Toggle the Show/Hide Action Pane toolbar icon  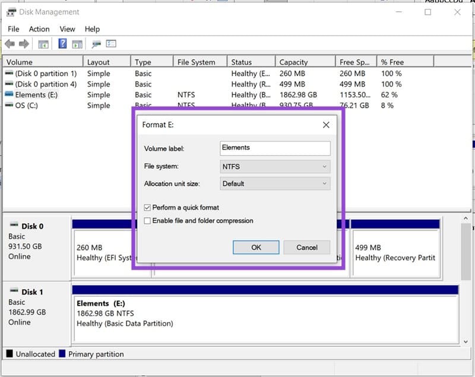(77, 43)
